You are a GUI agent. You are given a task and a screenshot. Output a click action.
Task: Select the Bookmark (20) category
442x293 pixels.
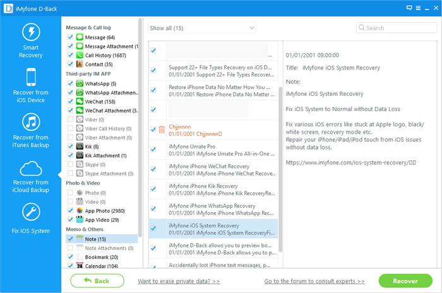tap(102, 257)
